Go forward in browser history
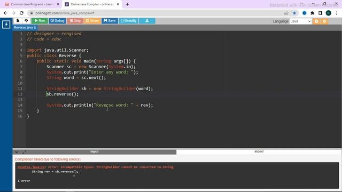The width and height of the screenshot is (342, 192). (13, 13)
